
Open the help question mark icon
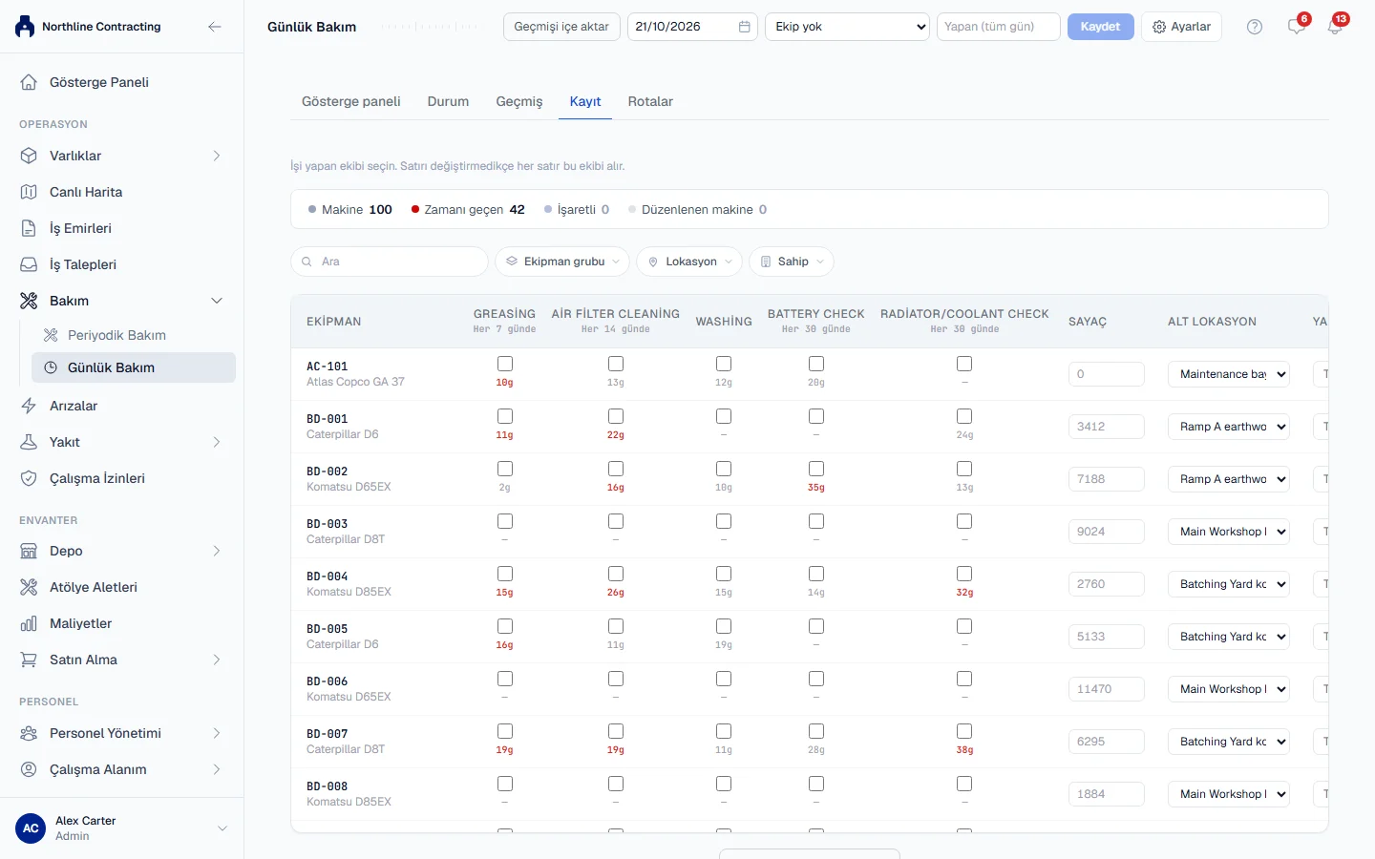1255,27
